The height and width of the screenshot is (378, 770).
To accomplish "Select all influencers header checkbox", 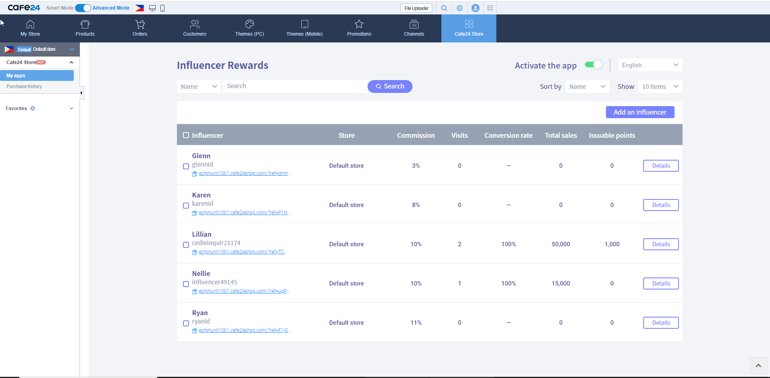I will click(186, 135).
